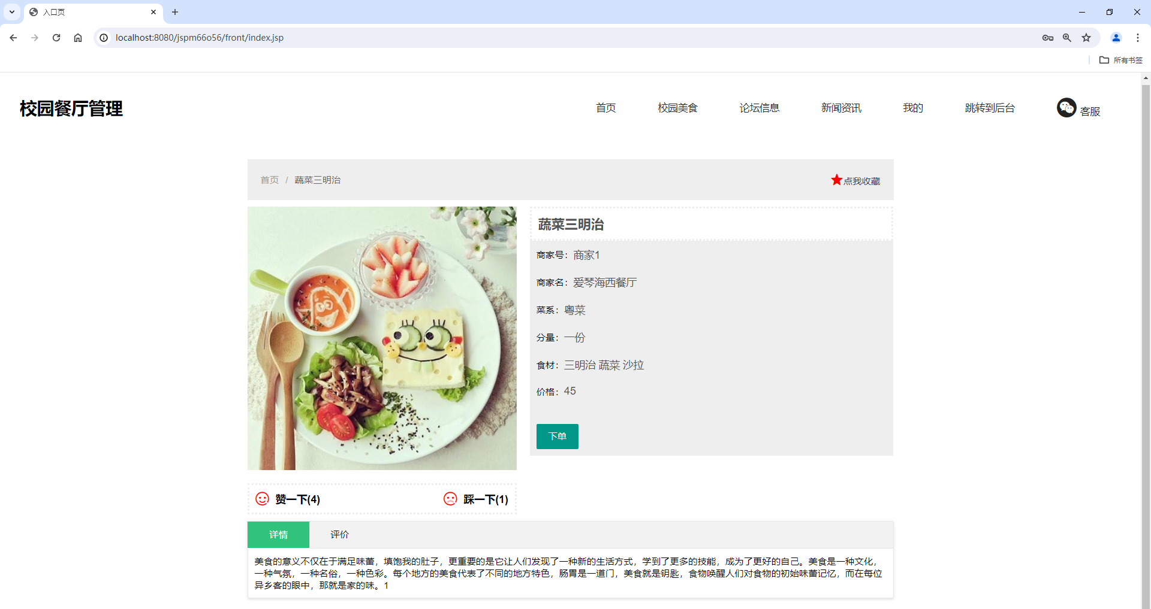Open the 校园美食 menu item
Viewport: 1151px width, 609px height.
[677, 108]
